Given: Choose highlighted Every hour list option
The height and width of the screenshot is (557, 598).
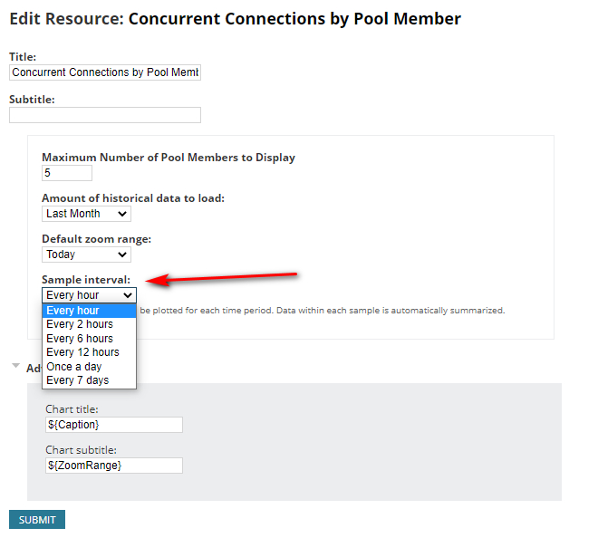Looking at the screenshot, I should [x=89, y=311].
